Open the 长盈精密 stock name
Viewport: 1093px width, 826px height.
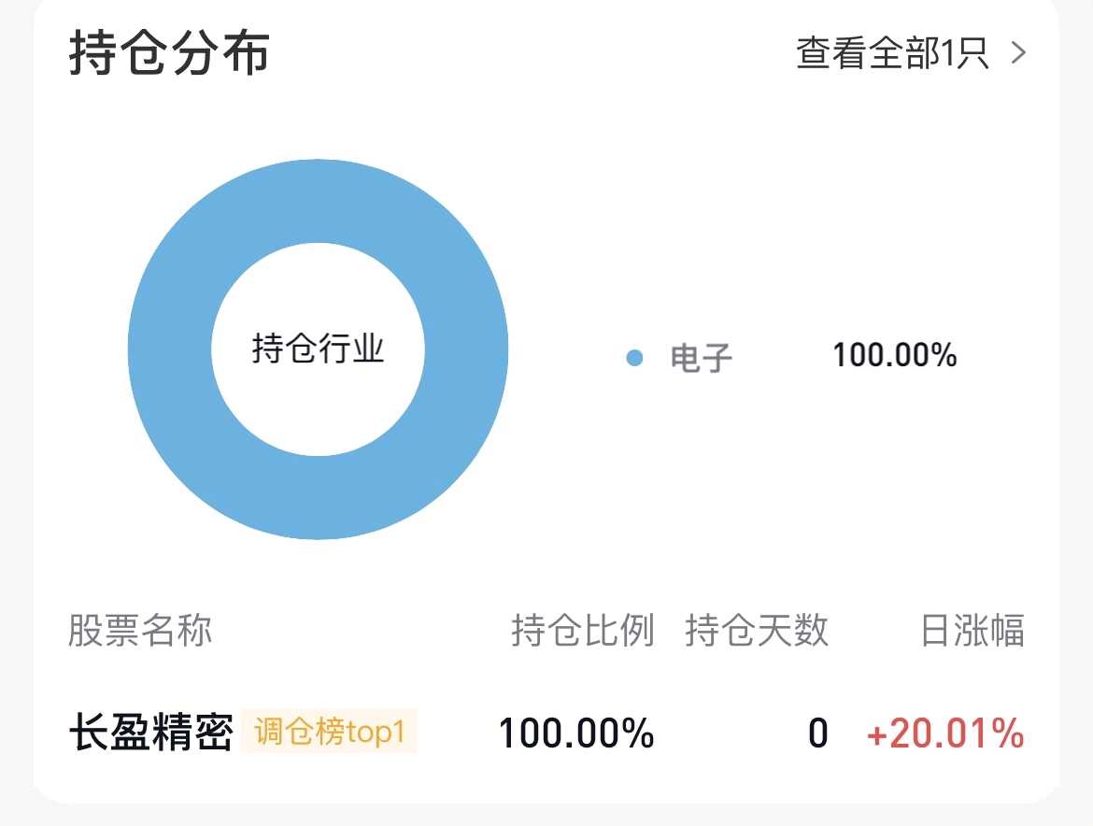click(150, 733)
